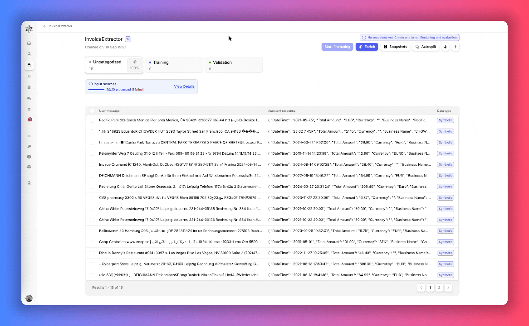Click the '20/20 processed (1 failed)' status text

[x=125, y=90]
